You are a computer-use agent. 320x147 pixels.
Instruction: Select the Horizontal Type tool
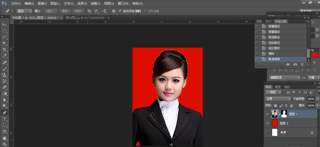coord(4,119)
